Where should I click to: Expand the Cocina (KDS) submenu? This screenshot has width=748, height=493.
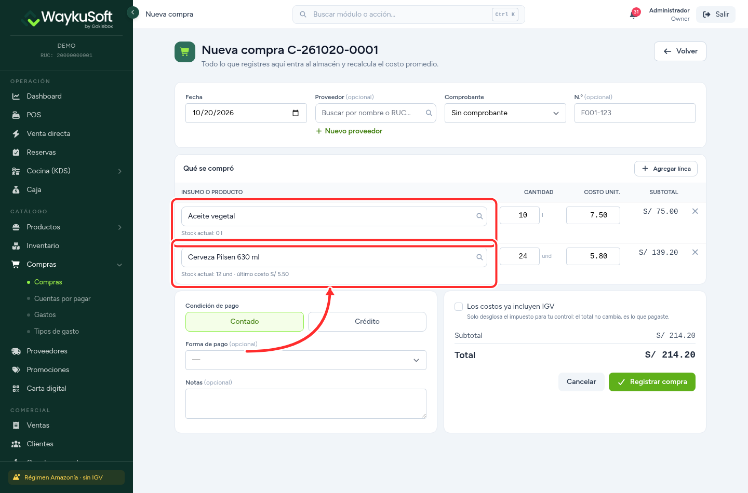click(x=120, y=171)
